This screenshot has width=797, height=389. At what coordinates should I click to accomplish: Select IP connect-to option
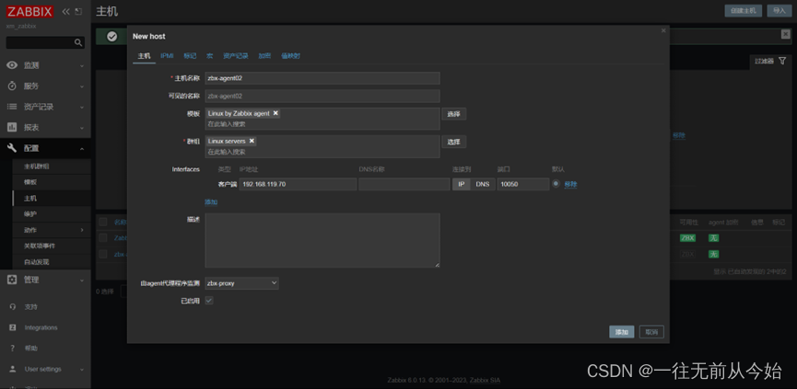point(461,185)
